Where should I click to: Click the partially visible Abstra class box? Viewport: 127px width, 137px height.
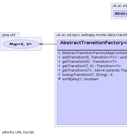(120, 14)
